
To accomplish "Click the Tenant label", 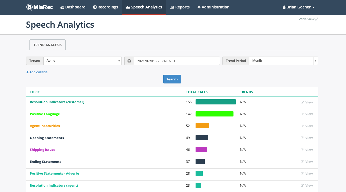I will pos(35,61).
